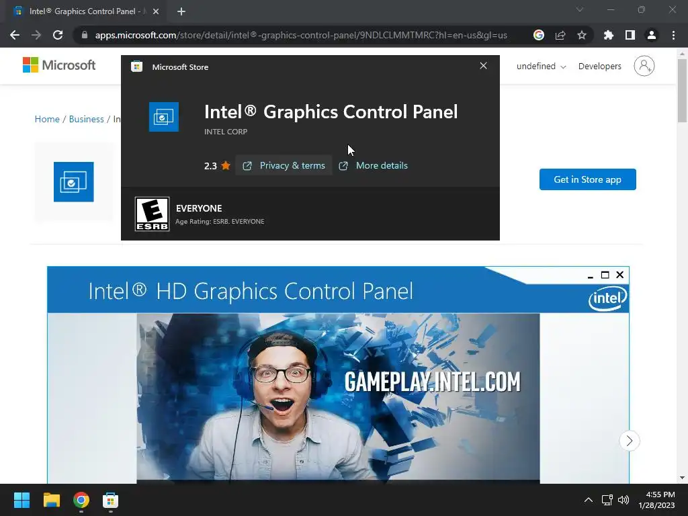This screenshot has width=688, height=516.
Task: Click the orange rating star
Action: pos(226,165)
